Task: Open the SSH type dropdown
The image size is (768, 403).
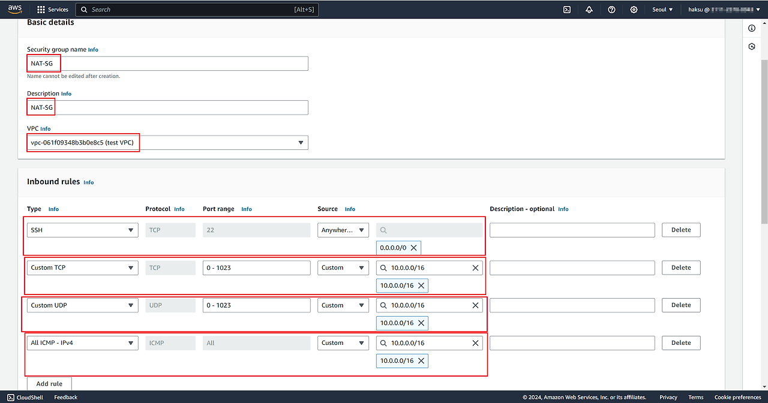Action: 82,230
